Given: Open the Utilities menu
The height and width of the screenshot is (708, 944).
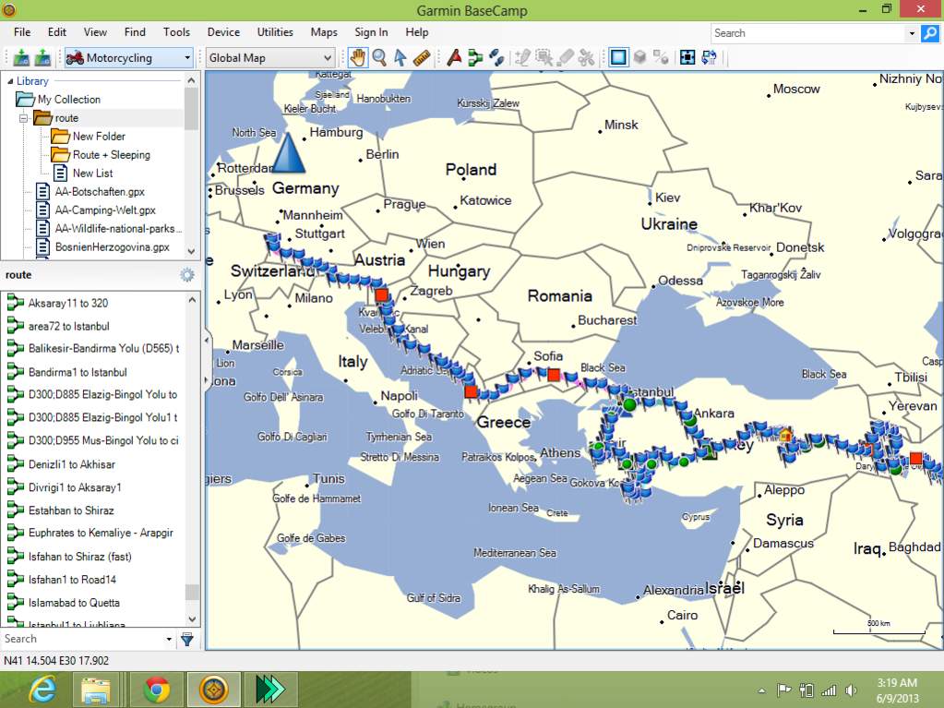Looking at the screenshot, I should (275, 32).
